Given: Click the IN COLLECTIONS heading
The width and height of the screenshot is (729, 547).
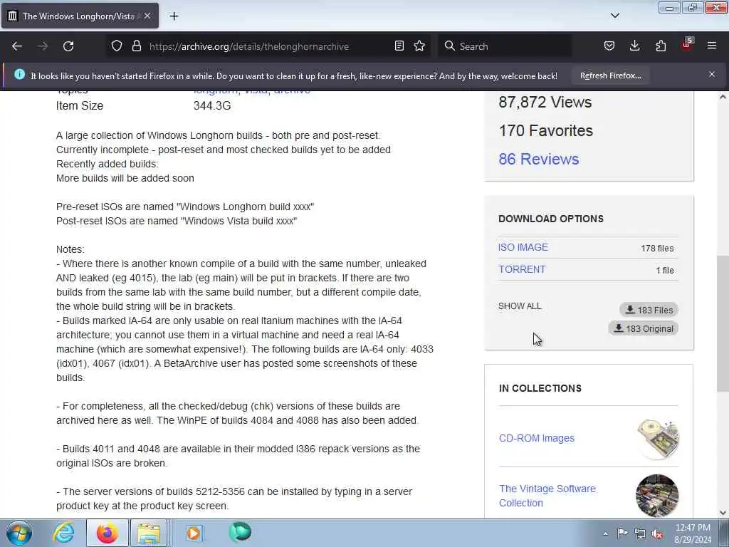Looking at the screenshot, I should (540, 388).
